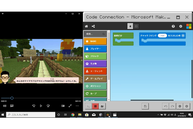The image size is (193, 129).
Task: Open the settings gear menu
Action: [180, 26]
